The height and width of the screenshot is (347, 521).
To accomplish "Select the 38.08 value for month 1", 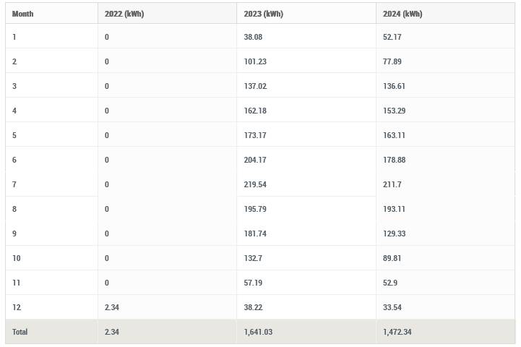I will (x=253, y=37).
